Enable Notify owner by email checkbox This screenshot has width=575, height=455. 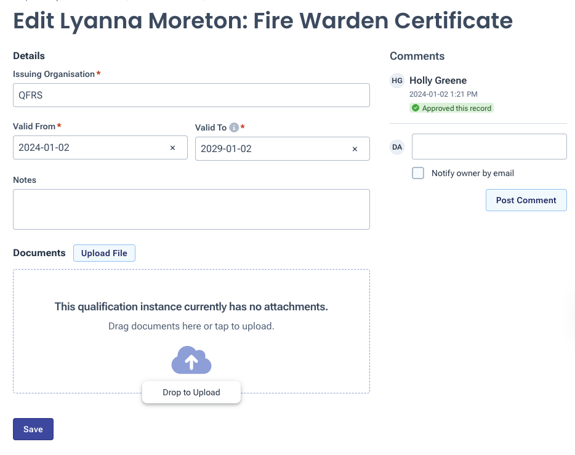coord(418,173)
